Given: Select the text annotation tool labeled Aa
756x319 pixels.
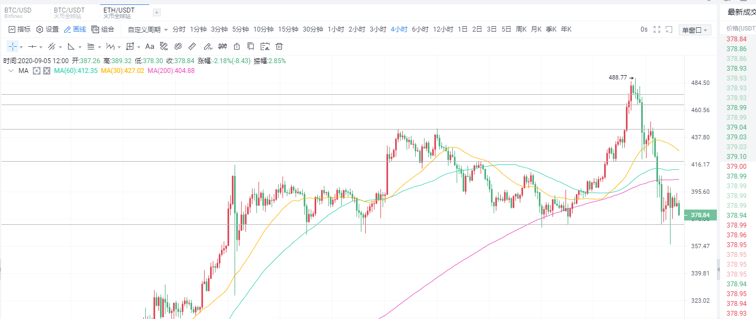Looking at the screenshot, I should [x=150, y=46].
